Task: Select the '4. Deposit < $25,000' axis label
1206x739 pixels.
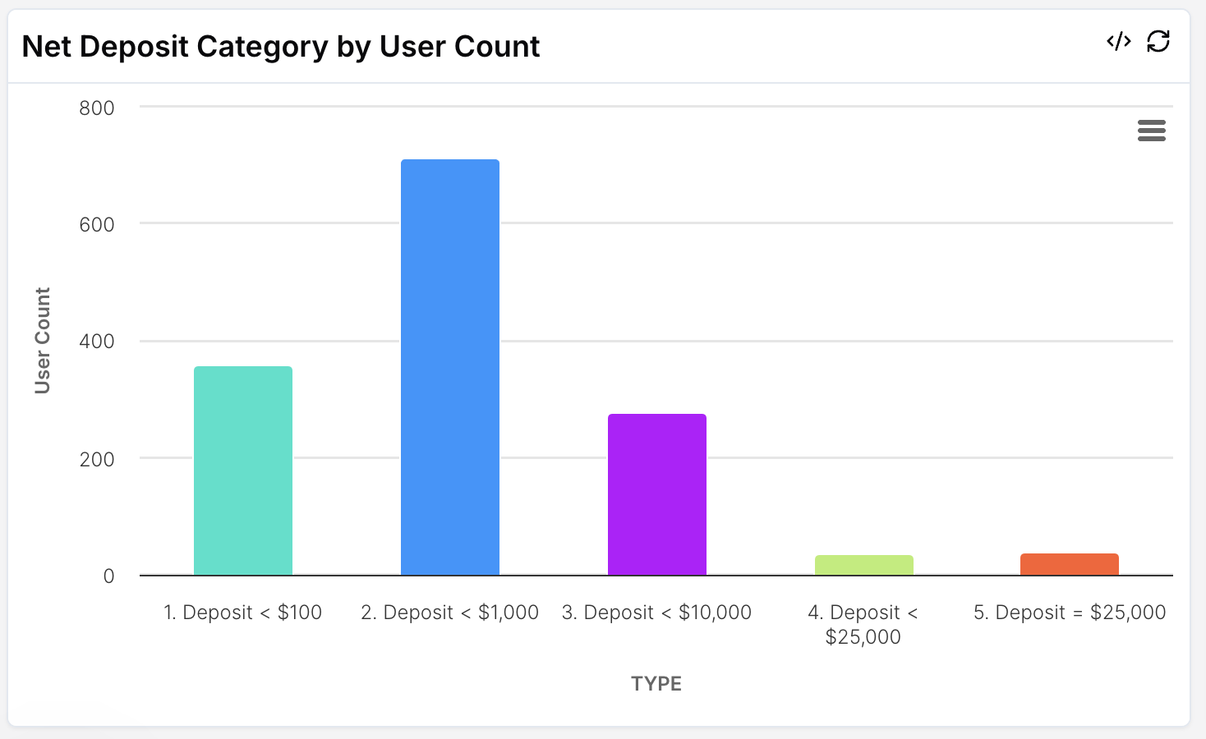Action: 863,625
